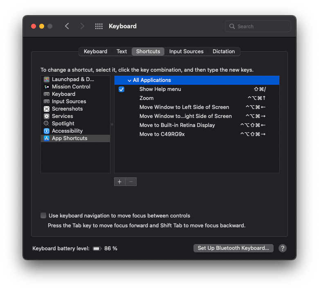Select the Accessibility icon
The height and width of the screenshot is (290, 319).
47,131
